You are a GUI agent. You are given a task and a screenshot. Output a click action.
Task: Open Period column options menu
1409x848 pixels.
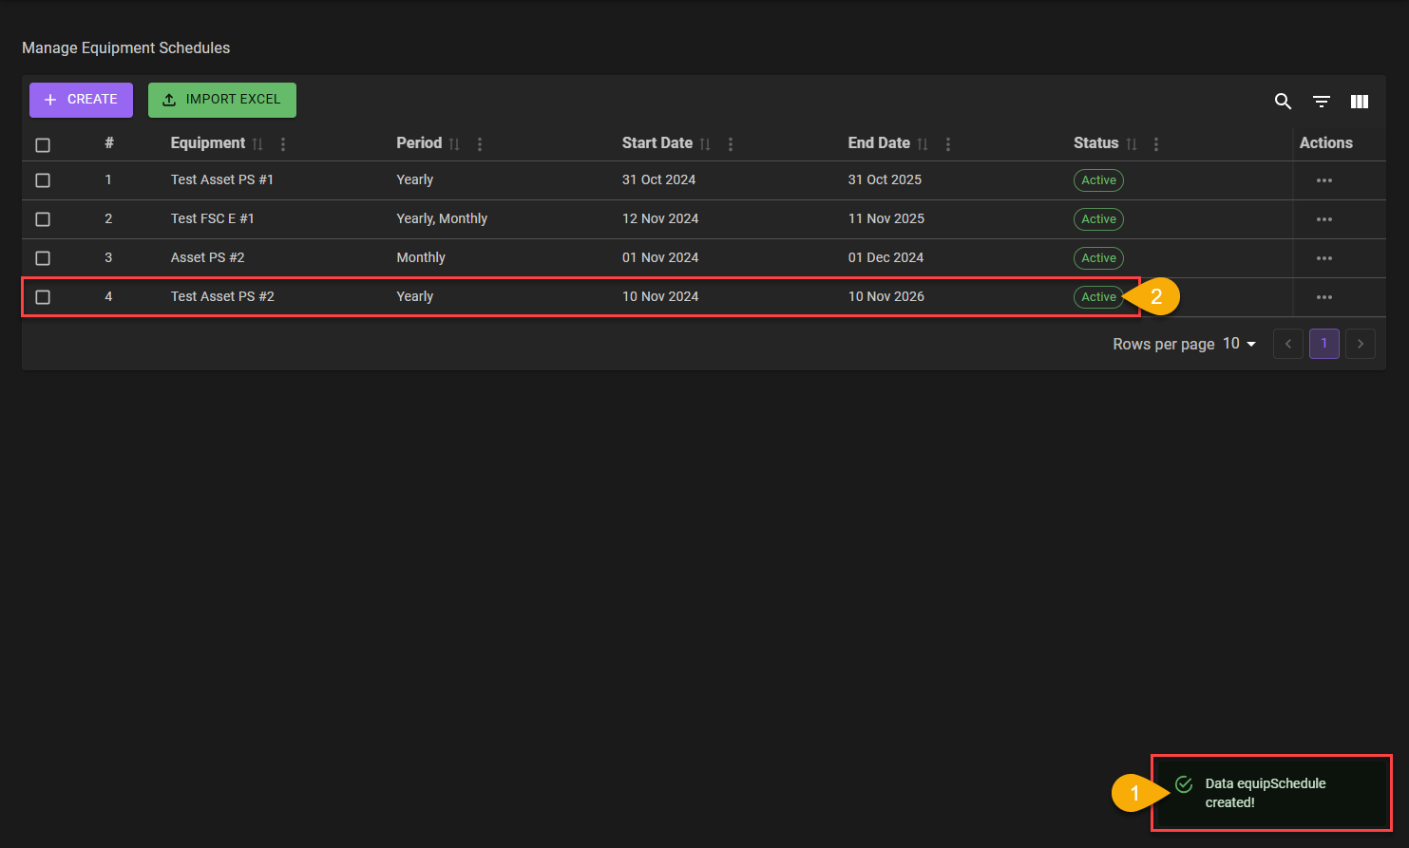pos(480,144)
